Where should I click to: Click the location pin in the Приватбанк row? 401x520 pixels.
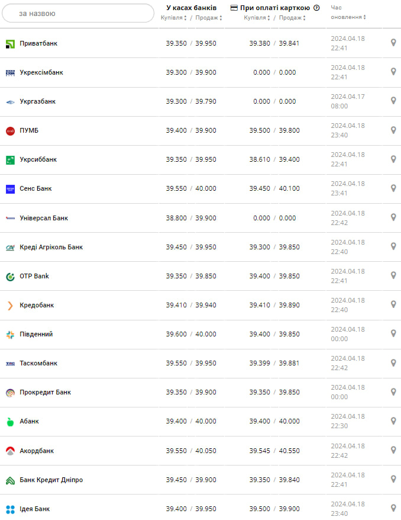pos(393,43)
